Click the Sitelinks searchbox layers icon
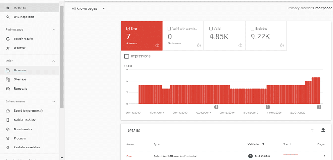Screen dimensions: 333x160 tap(8, 148)
